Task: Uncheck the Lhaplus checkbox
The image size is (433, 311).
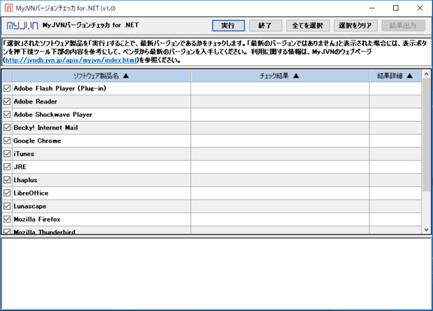Action: (x=7, y=180)
